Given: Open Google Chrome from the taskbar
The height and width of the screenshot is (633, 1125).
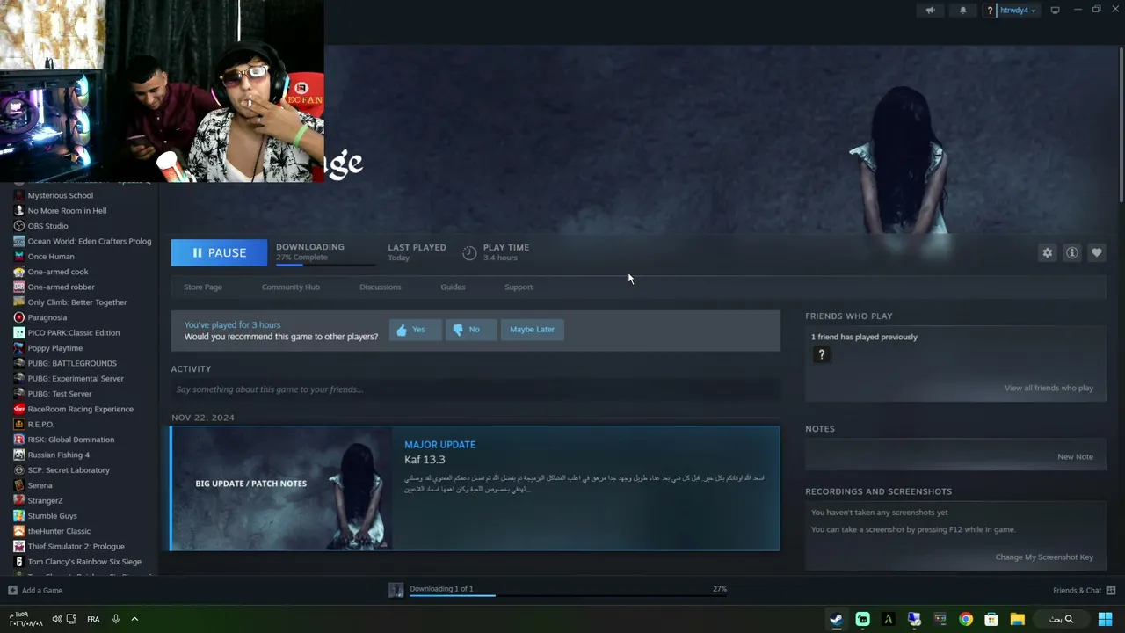Looking at the screenshot, I should click(966, 619).
